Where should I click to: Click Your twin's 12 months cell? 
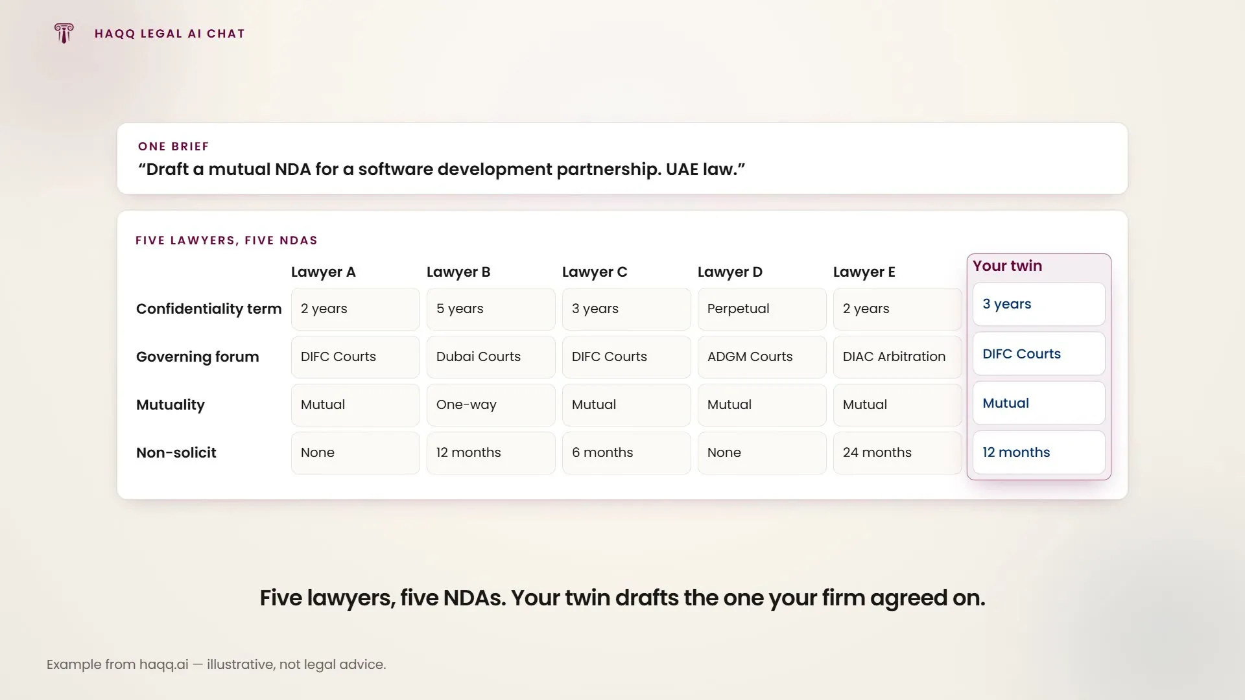coord(1039,452)
